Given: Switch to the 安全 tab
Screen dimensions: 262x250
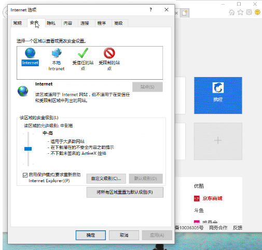Looking at the screenshot, I should (x=36, y=23).
